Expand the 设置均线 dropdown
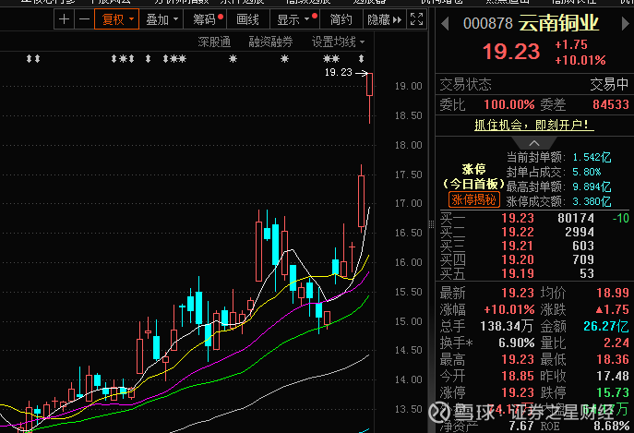This screenshot has width=634, height=433. (x=338, y=42)
